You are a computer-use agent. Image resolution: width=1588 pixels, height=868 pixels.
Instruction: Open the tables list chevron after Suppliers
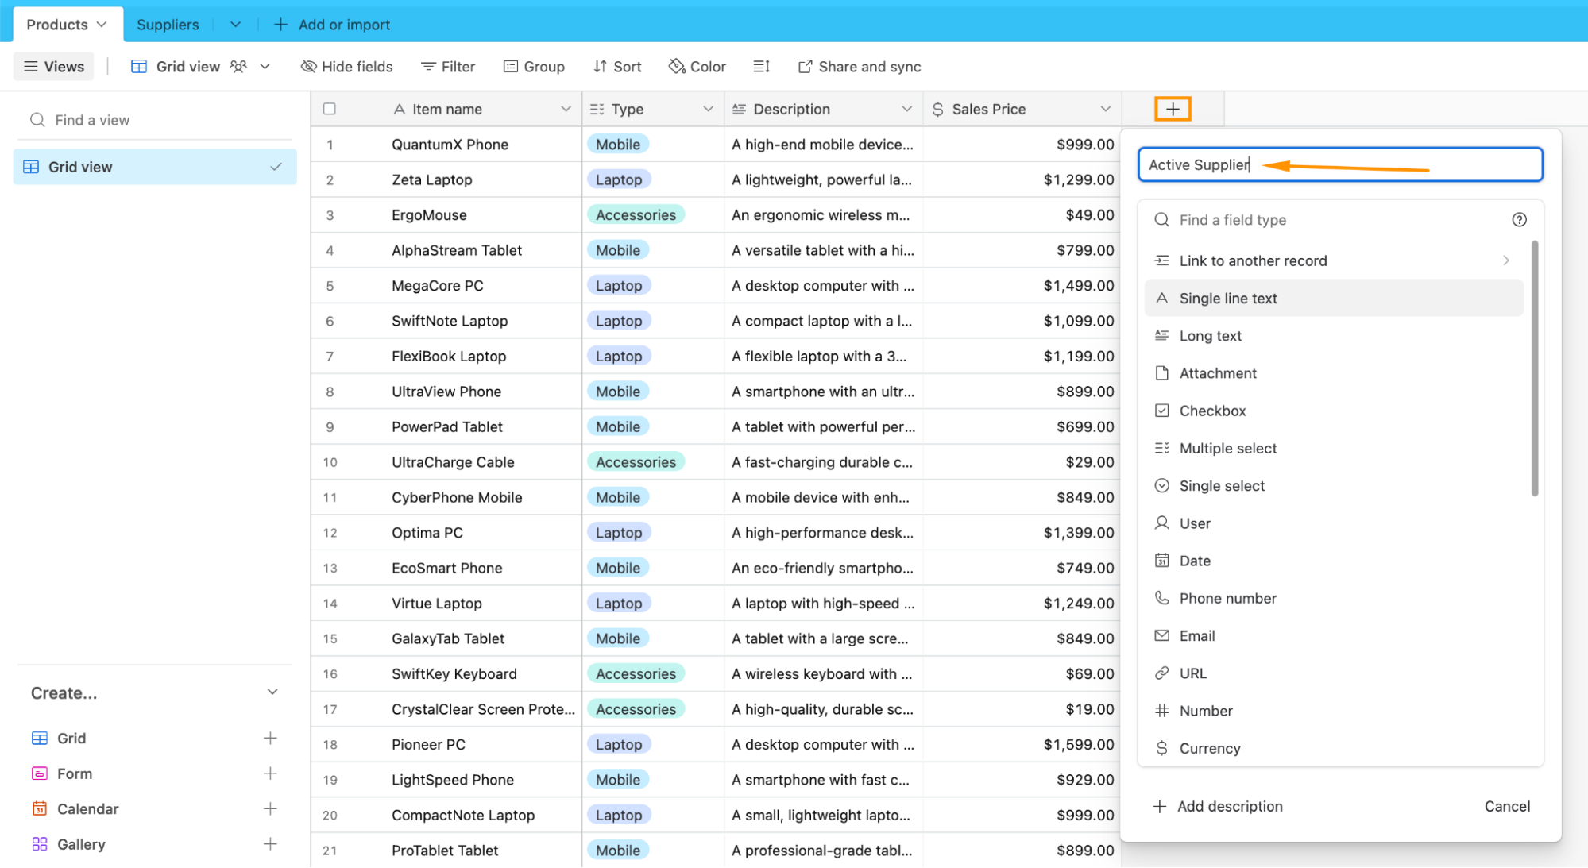(x=235, y=25)
